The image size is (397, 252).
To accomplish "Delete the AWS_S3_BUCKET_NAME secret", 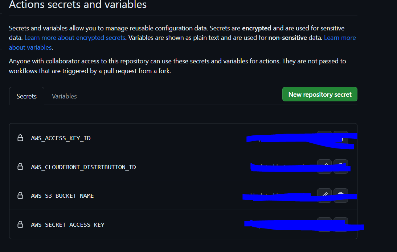I will click(x=341, y=195).
